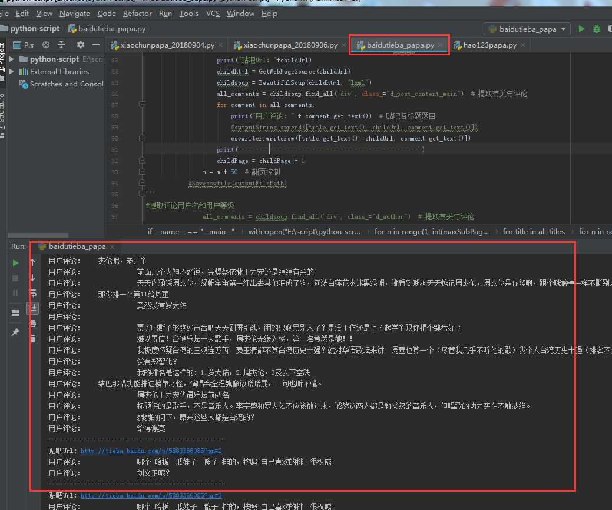Click the if __name__ == "__main__" breadcrumb
612x510 pixels.
pos(191,232)
